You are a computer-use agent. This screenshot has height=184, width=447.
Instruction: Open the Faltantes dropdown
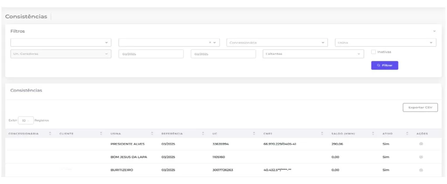click(x=313, y=54)
